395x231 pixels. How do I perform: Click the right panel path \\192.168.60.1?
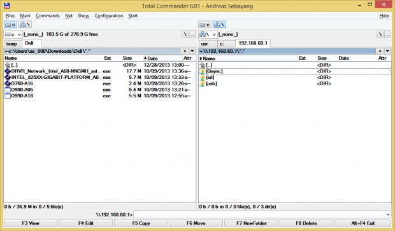point(287,51)
